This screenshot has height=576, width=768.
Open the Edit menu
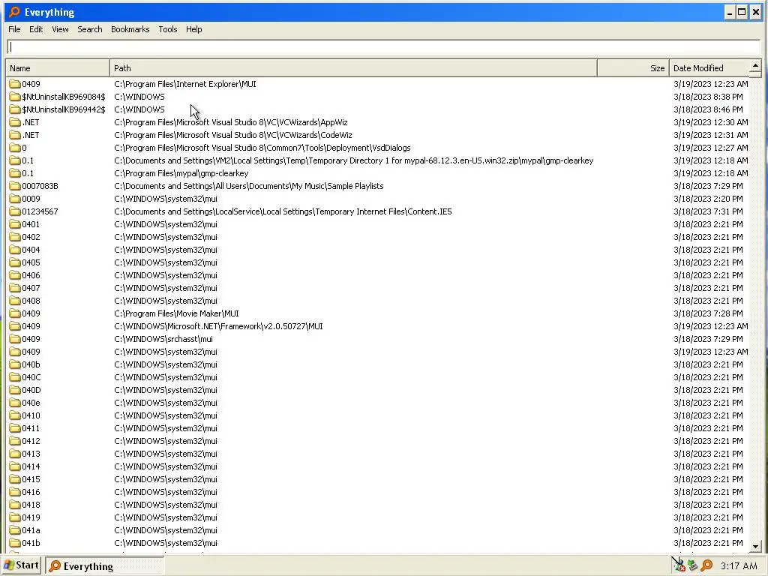[x=36, y=29]
